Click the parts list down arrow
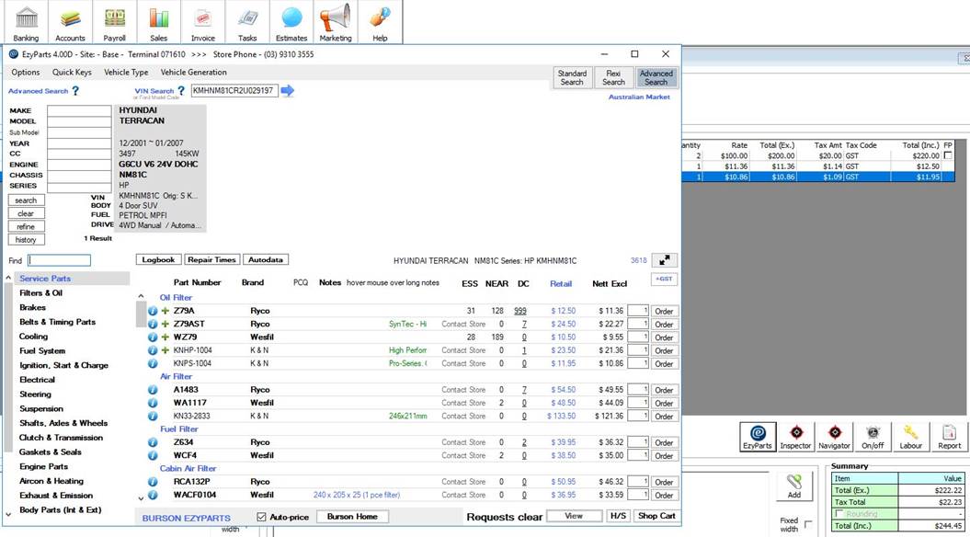 pyautogui.click(x=141, y=498)
